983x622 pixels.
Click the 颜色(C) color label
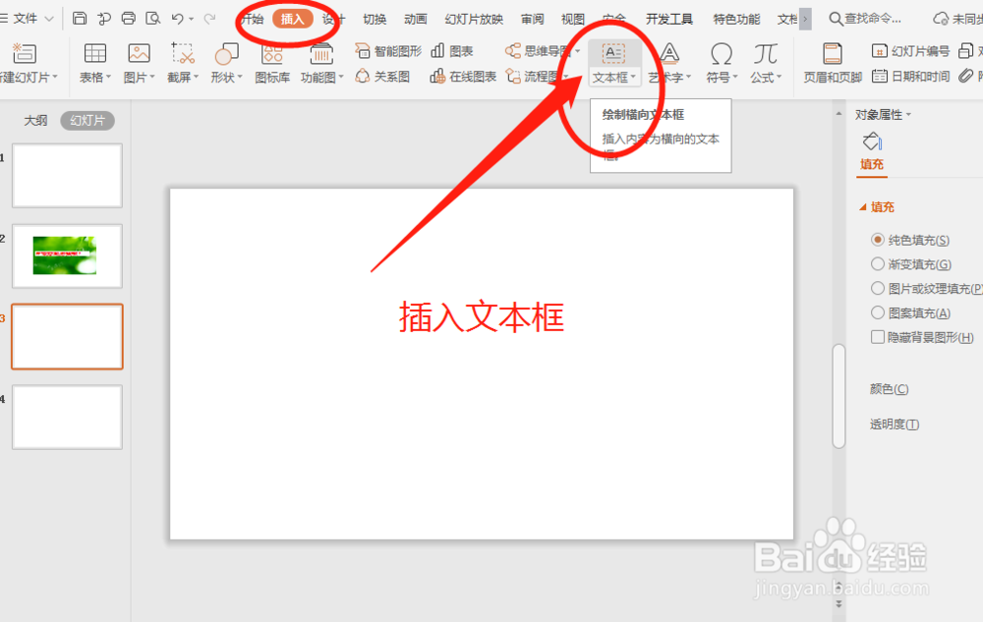pos(889,389)
